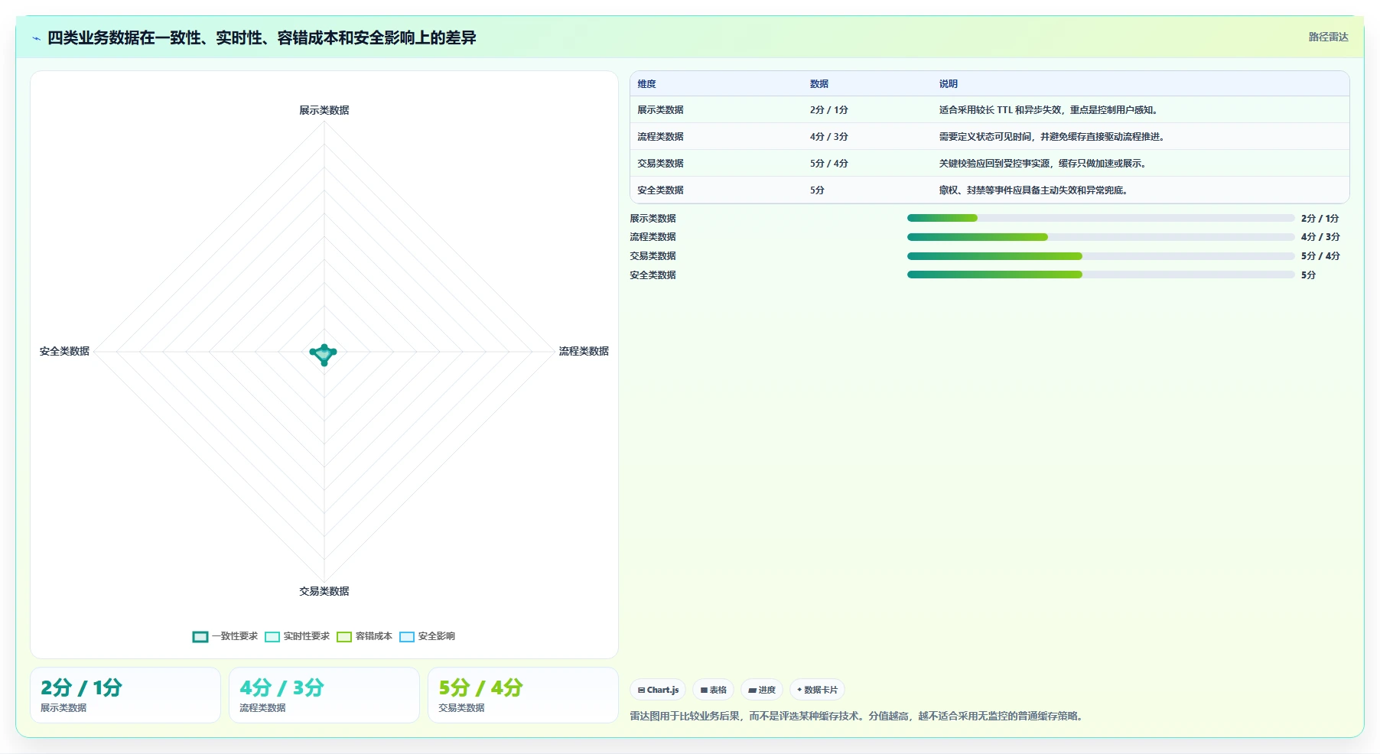Click the 需要定义状态可见时间 description text
The image size is (1380, 754).
1053,137
